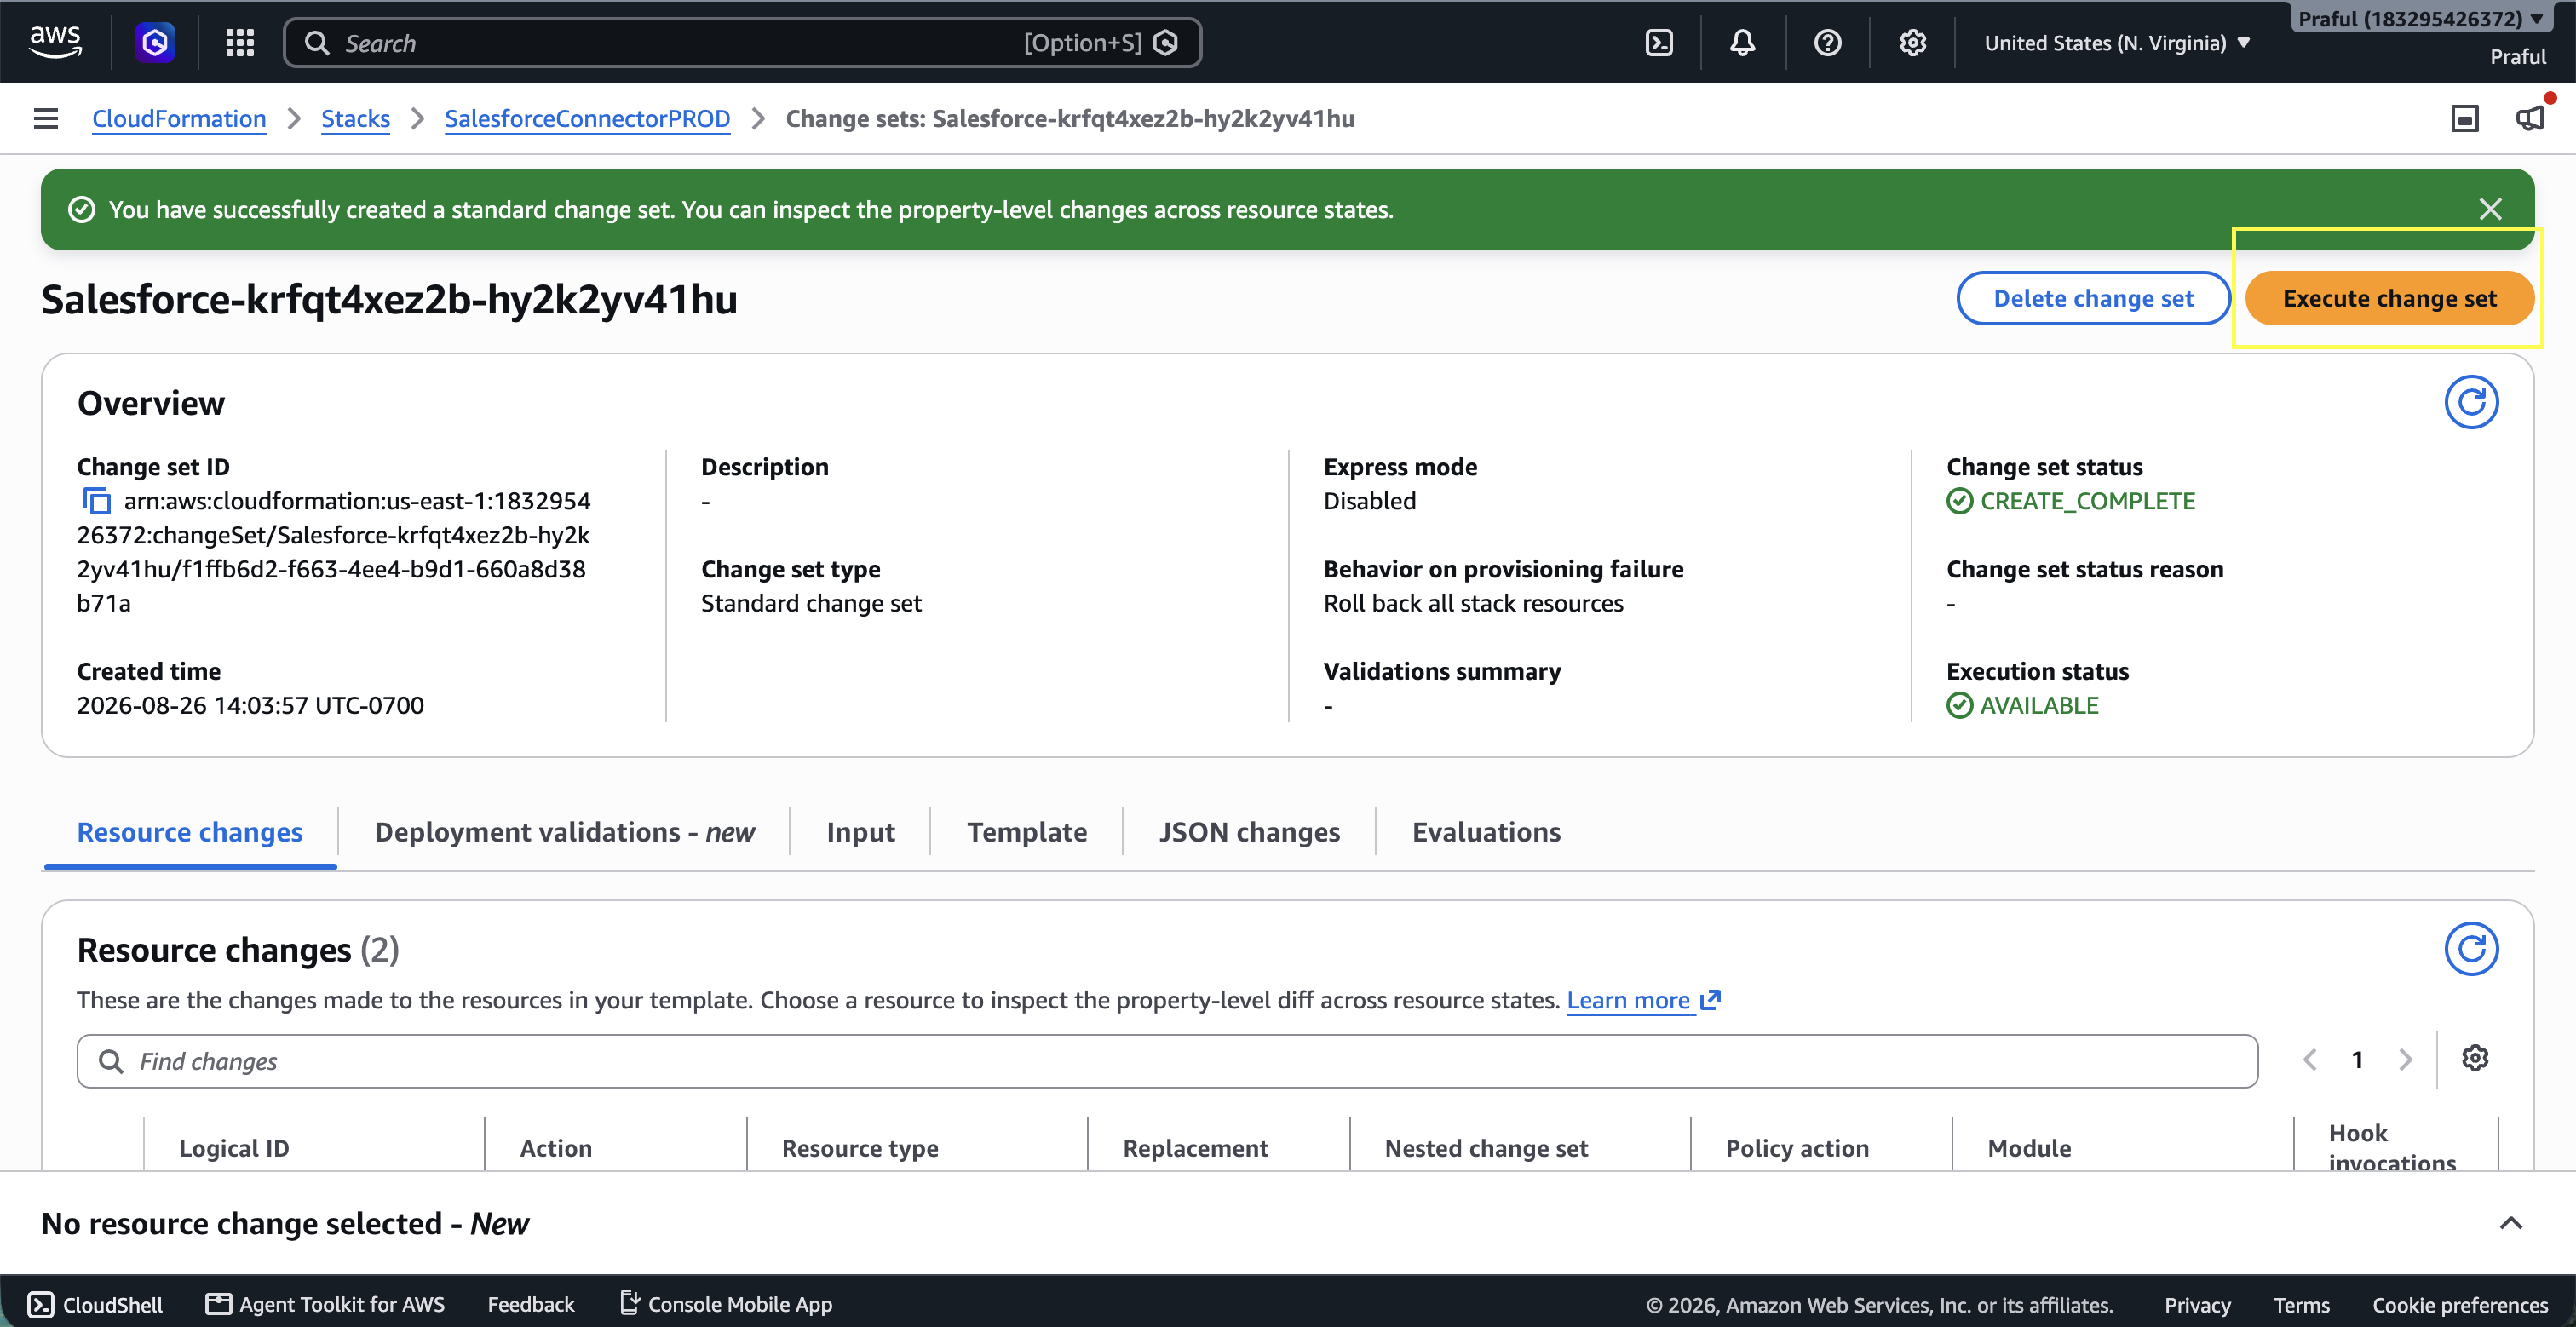Open the Deployment validations tab
2576x1327 pixels.
(565, 832)
